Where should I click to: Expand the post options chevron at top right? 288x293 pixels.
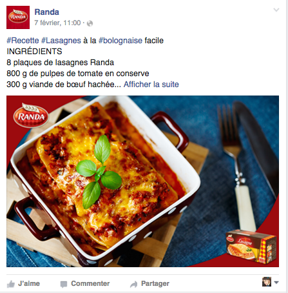click(276, 10)
